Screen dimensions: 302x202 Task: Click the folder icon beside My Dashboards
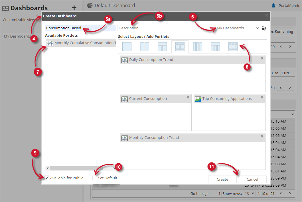point(264,28)
